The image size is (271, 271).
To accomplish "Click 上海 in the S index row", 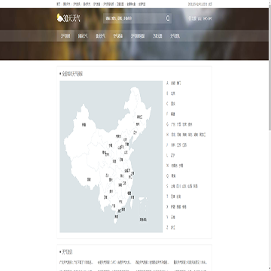I will 172,187.
